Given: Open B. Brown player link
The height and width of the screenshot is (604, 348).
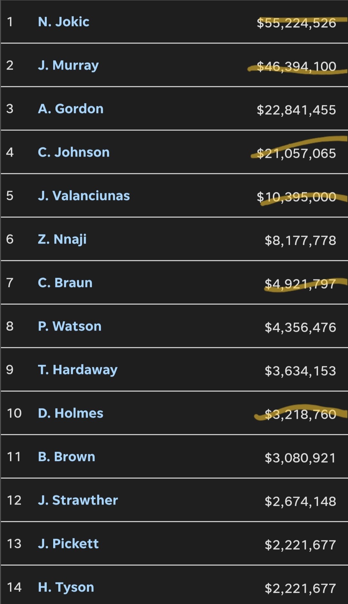Looking at the screenshot, I should pos(66,457).
